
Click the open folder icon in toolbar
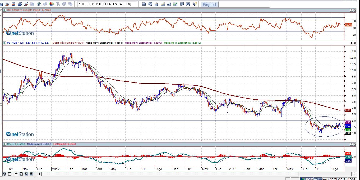7,4
